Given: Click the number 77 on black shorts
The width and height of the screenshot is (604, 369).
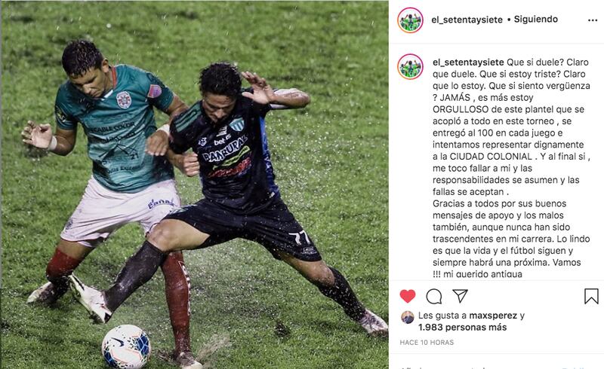Looking at the screenshot, I should pyautogui.click(x=299, y=236).
